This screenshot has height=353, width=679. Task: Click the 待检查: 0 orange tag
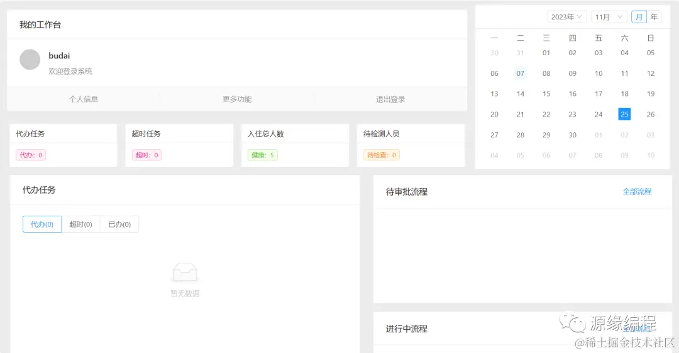click(x=382, y=155)
